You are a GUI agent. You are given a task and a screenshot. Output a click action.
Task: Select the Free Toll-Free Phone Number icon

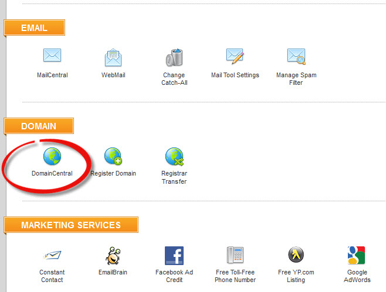click(x=235, y=256)
